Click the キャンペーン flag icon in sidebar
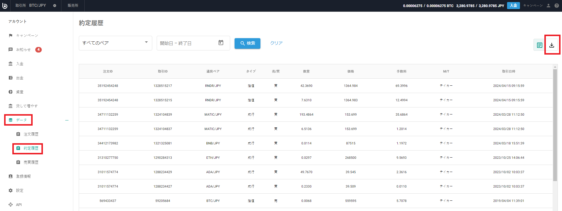 coord(11,36)
